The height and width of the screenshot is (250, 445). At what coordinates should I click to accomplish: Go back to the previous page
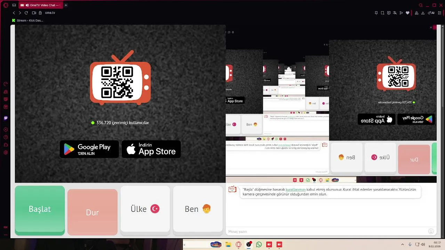(x=14, y=13)
